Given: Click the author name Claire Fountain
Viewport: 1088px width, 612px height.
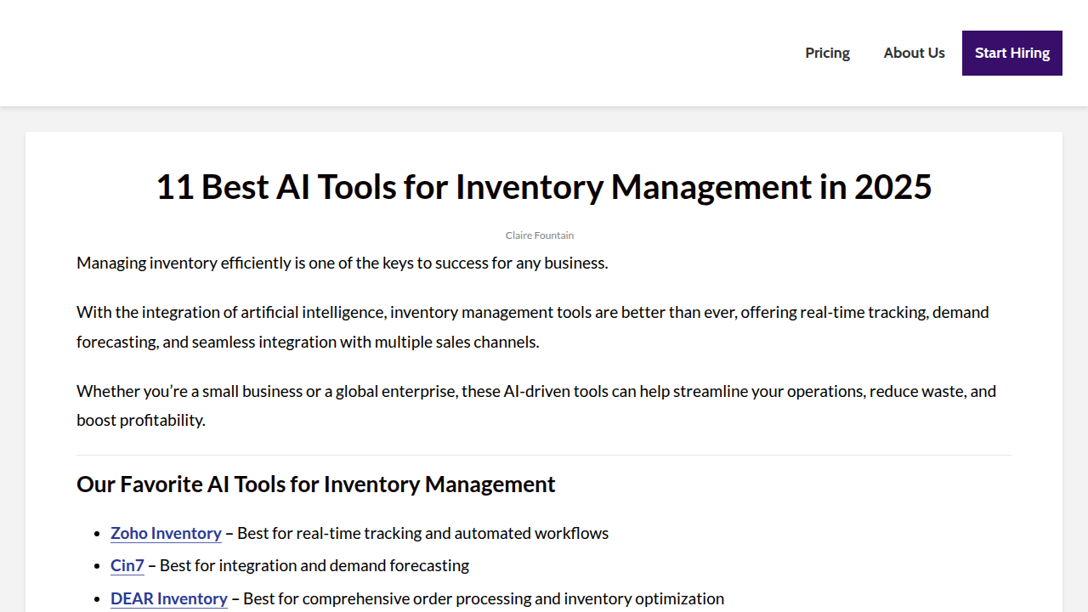Looking at the screenshot, I should 540,235.
